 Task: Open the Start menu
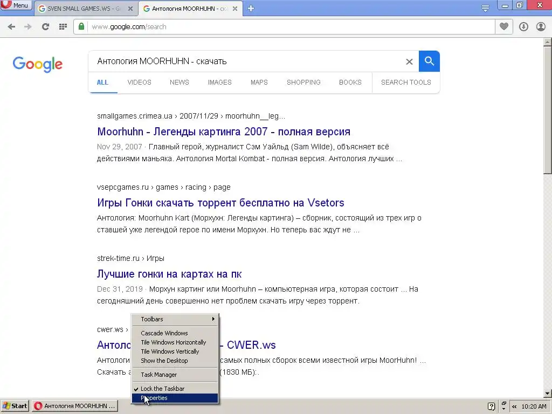(15, 406)
